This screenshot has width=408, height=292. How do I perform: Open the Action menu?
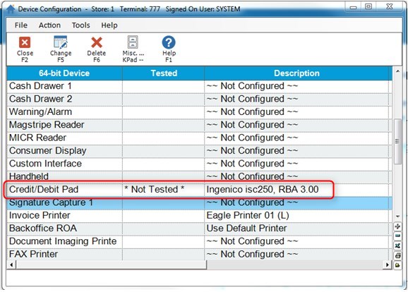[49, 25]
